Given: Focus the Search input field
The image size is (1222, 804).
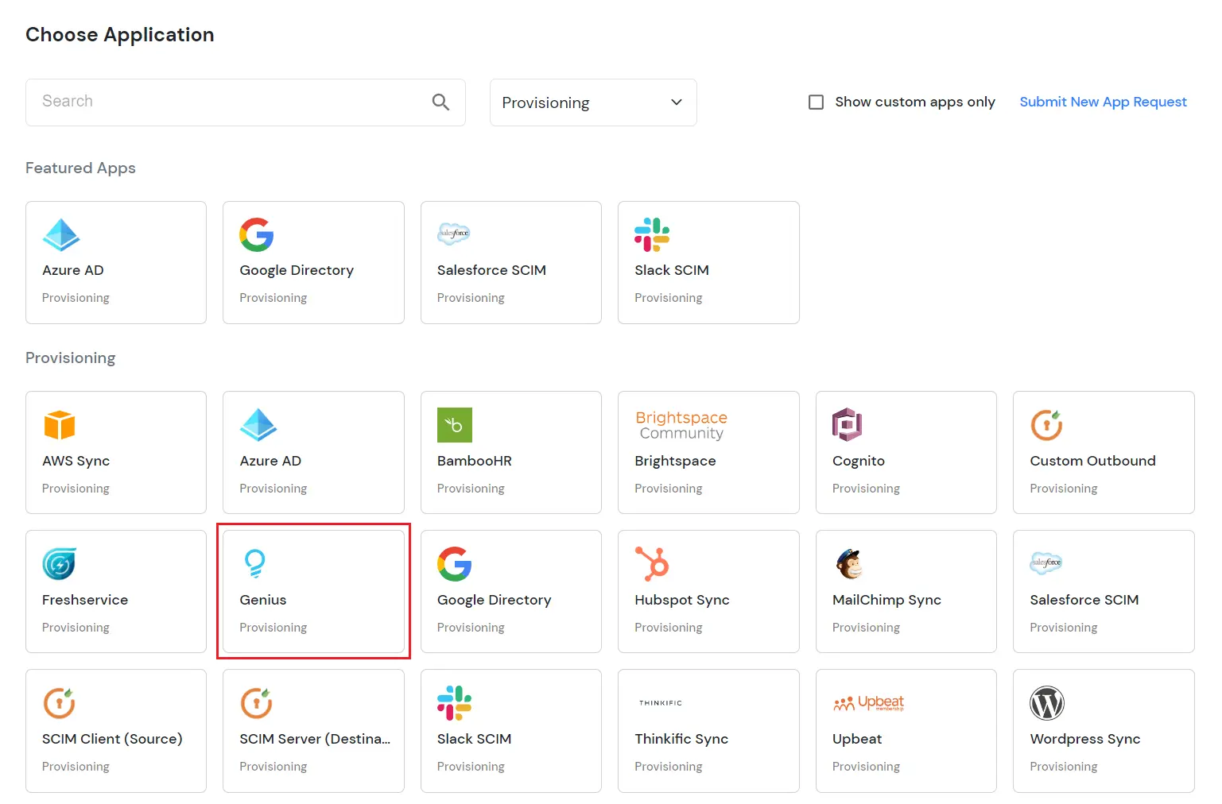Looking at the screenshot, I should pyautogui.click(x=246, y=102).
